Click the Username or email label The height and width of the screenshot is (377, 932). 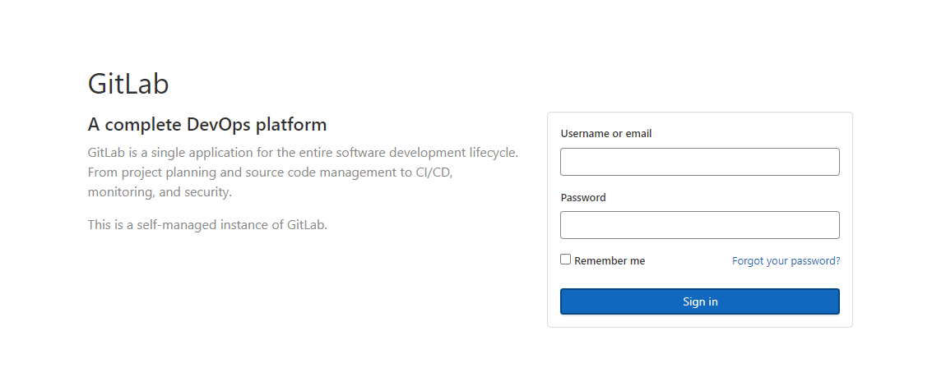click(x=605, y=134)
